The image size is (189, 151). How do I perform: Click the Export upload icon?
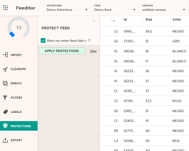pyautogui.click(x=5, y=140)
